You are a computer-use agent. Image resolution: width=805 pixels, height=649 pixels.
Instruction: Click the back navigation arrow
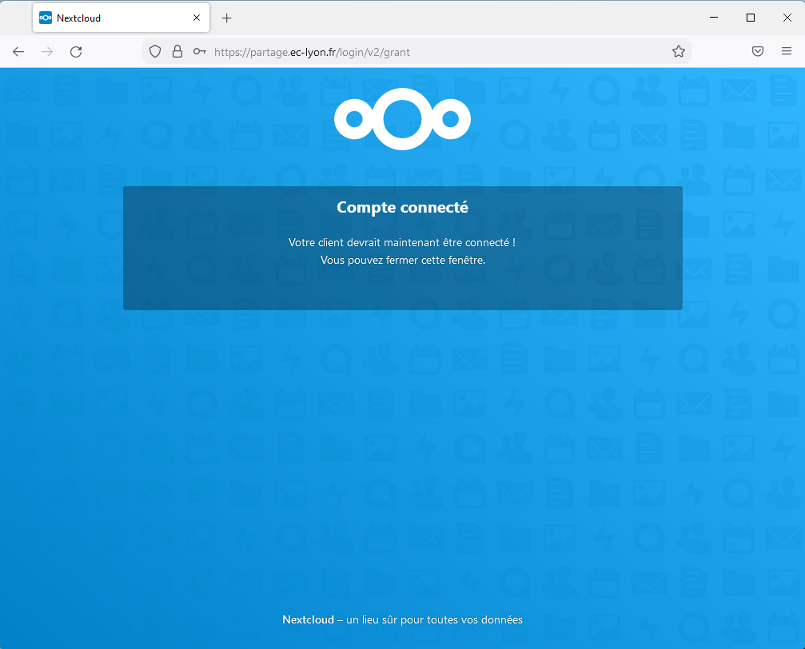(18, 51)
